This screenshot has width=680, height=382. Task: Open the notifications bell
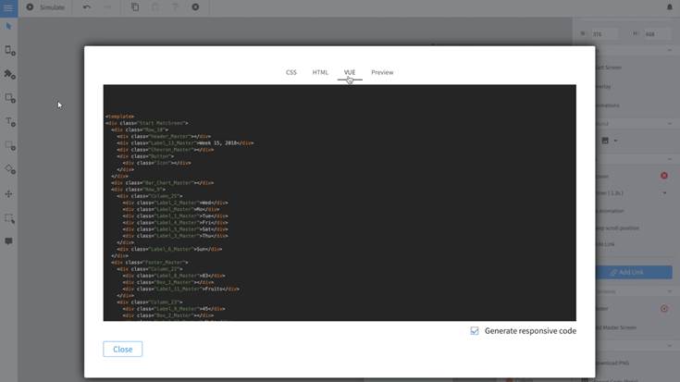(670, 7)
